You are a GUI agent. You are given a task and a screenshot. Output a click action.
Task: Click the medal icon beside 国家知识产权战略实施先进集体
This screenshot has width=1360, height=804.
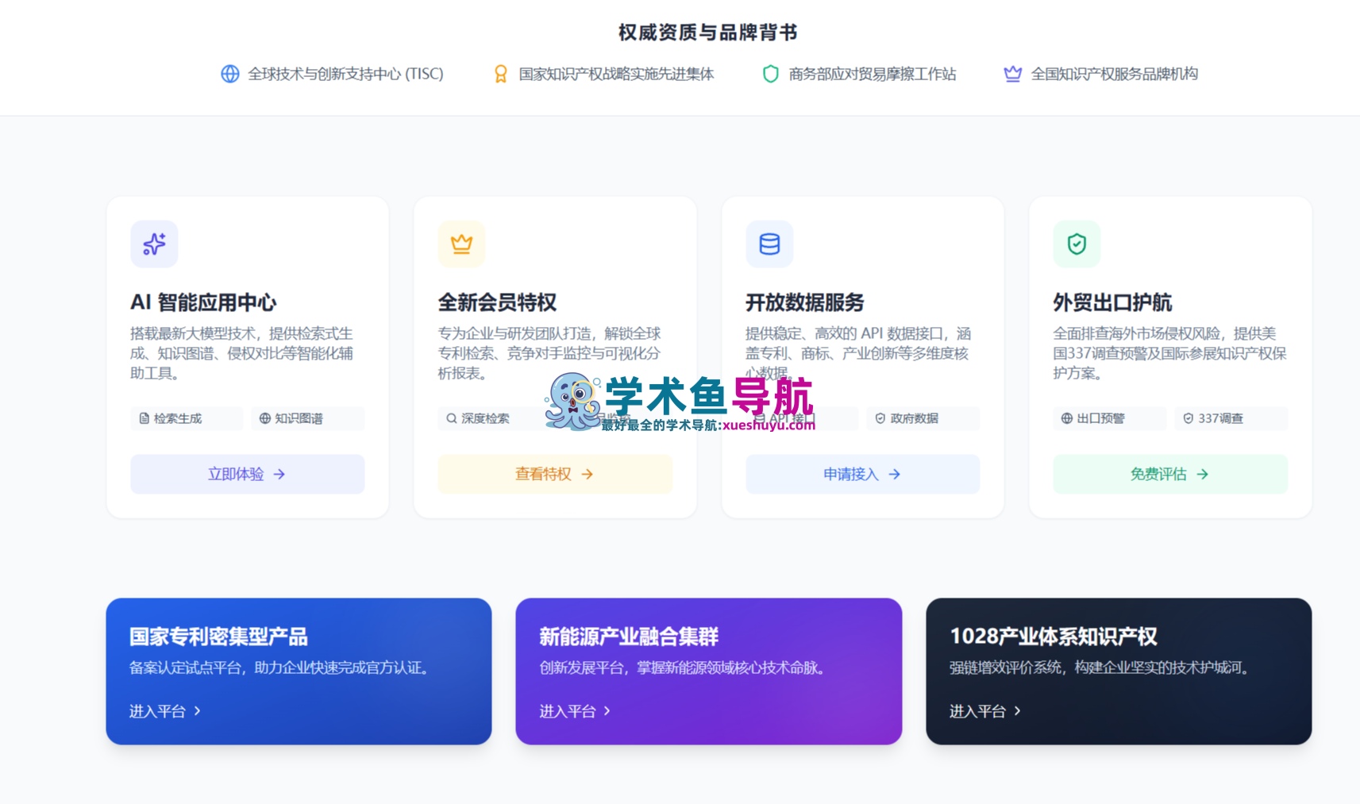(501, 74)
